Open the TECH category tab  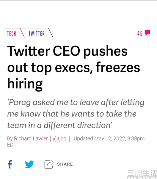[12, 33]
